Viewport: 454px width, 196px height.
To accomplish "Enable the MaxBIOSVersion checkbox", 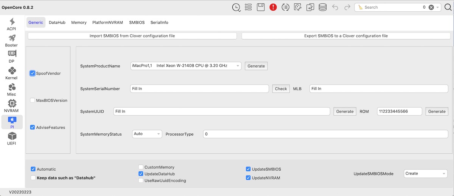I will [x=33, y=100].
